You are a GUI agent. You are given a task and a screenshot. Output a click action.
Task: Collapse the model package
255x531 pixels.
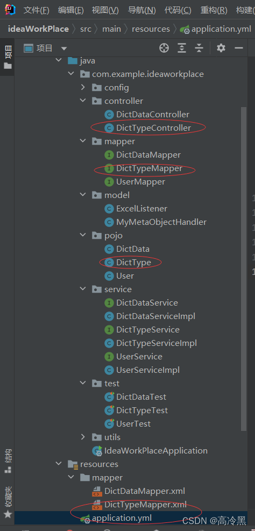click(x=83, y=195)
